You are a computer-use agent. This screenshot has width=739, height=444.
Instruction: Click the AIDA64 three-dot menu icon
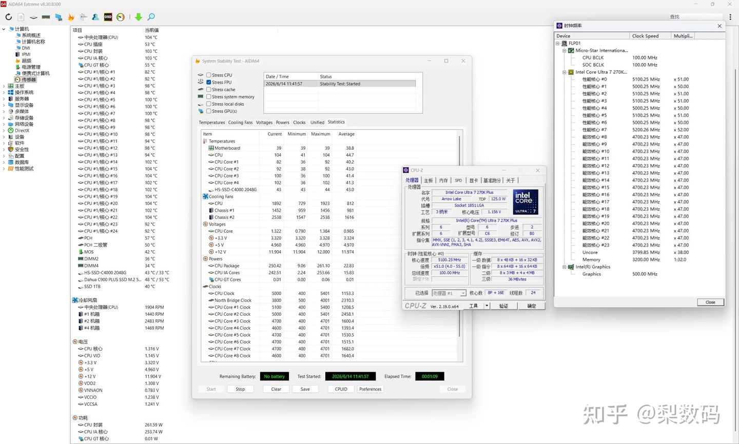(x=731, y=17)
